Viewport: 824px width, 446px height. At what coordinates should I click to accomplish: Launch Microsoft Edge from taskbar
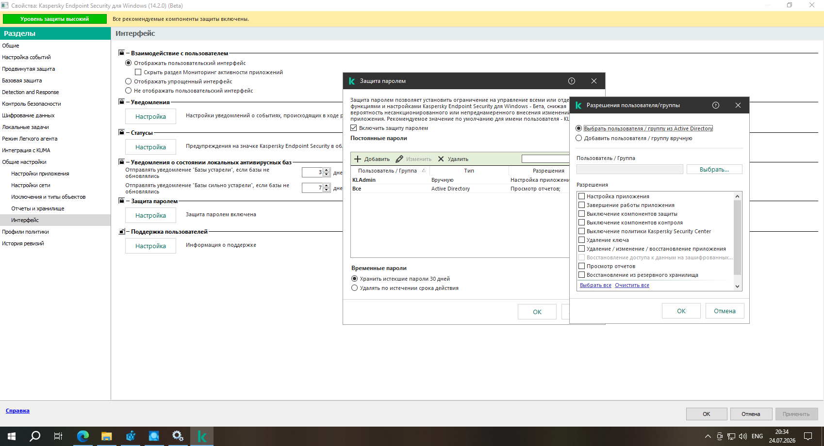tap(83, 436)
